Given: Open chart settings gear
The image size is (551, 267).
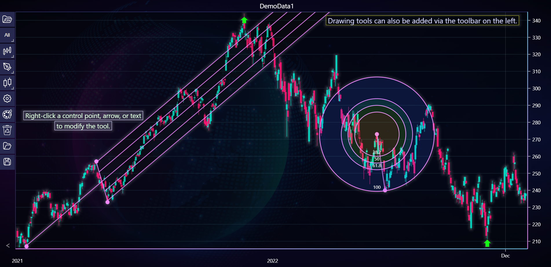Looking at the screenshot, I should [7, 98].
